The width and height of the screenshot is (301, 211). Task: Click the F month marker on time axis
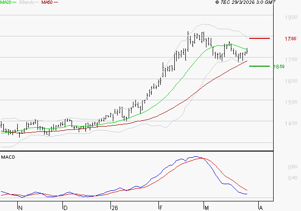tap(161, 208)
